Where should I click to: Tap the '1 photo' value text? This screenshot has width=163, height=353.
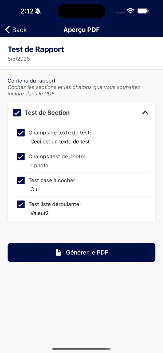click(x=39, y=165)
